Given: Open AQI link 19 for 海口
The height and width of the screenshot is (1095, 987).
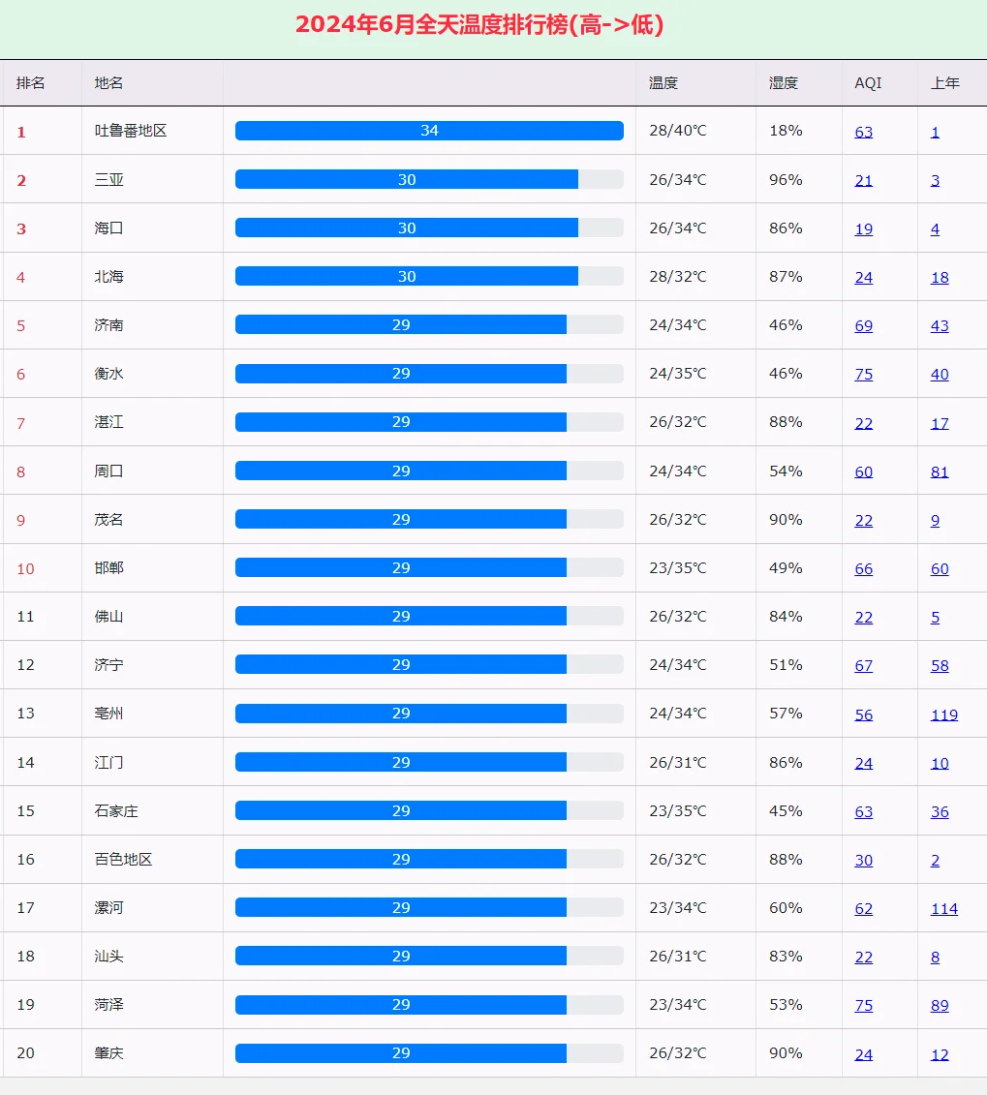Looking at the screenshot, I should (x=863, y=229).
